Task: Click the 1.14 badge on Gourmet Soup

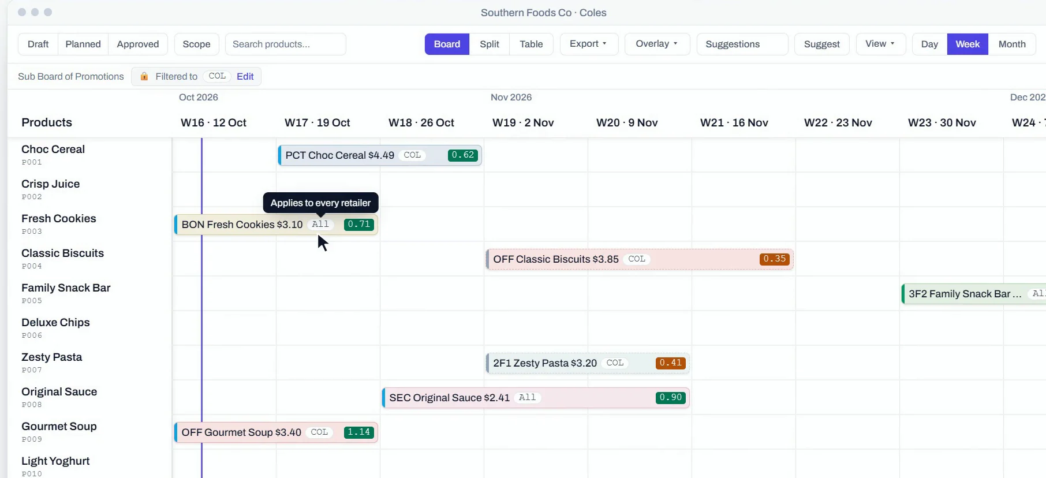Action: pos(359,432)
